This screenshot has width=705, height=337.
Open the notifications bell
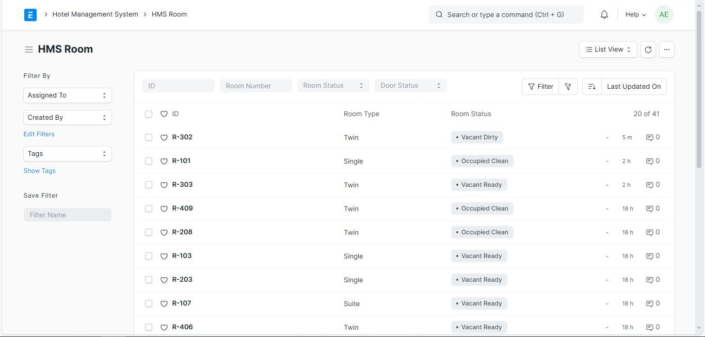[604, 15]
